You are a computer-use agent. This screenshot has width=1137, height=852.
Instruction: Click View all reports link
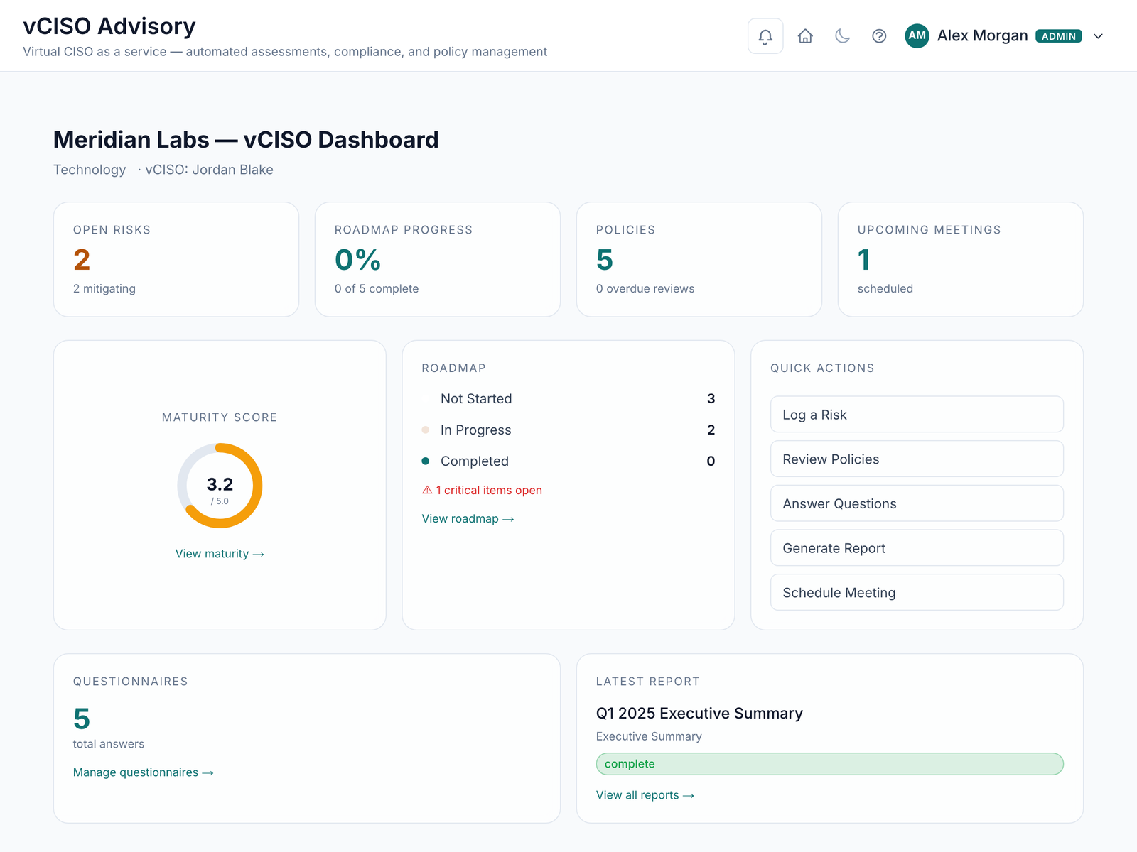[645, 795]
